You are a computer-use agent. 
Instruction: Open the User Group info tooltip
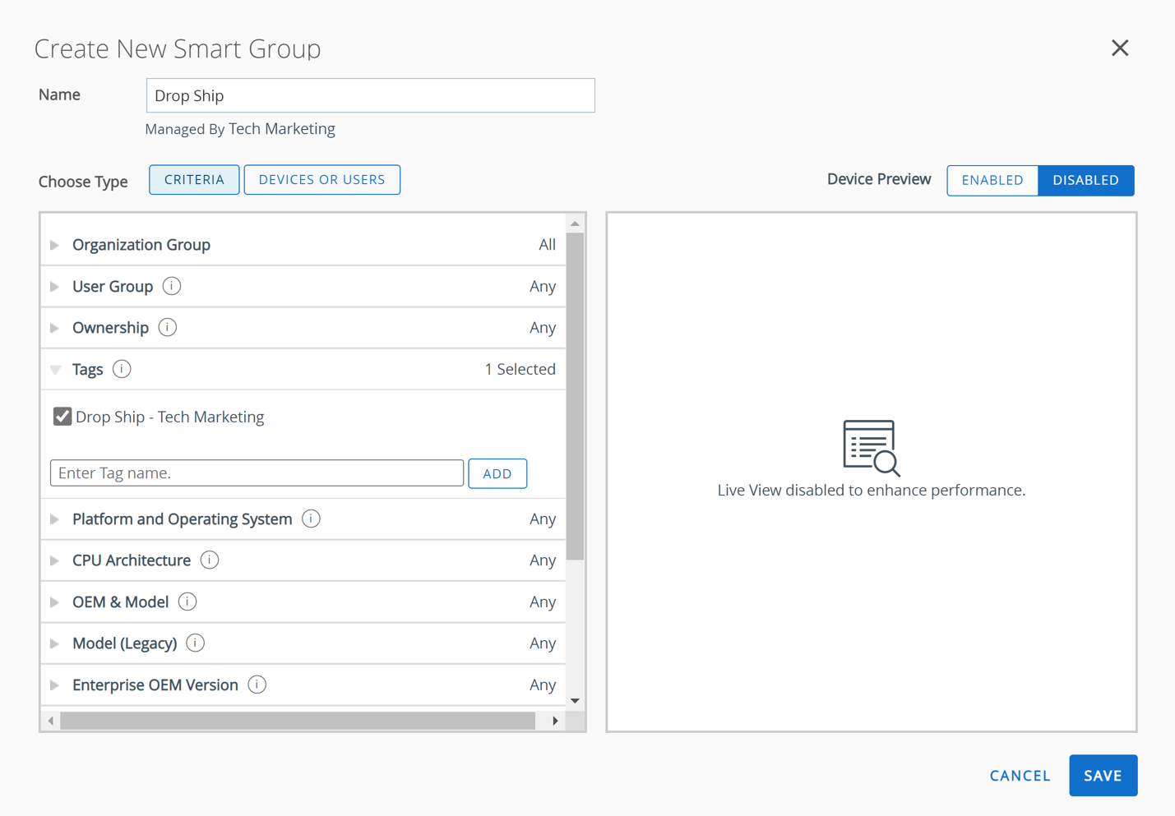click(171, 285)
